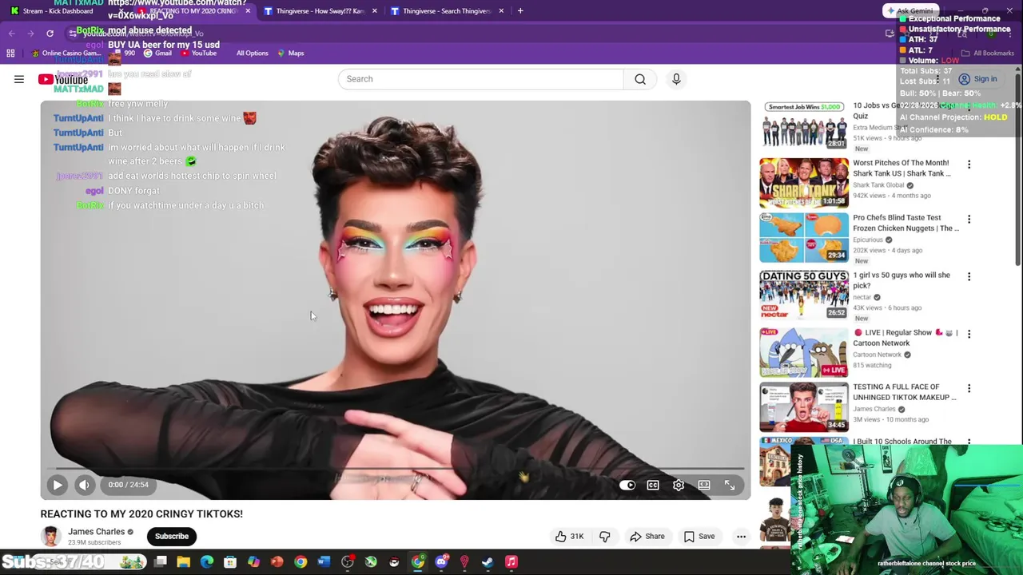The width and height of the screenshot is (1023, 575).
Task: Switch to Thingiverse - How Sway tab
Action: pos(320,11)
